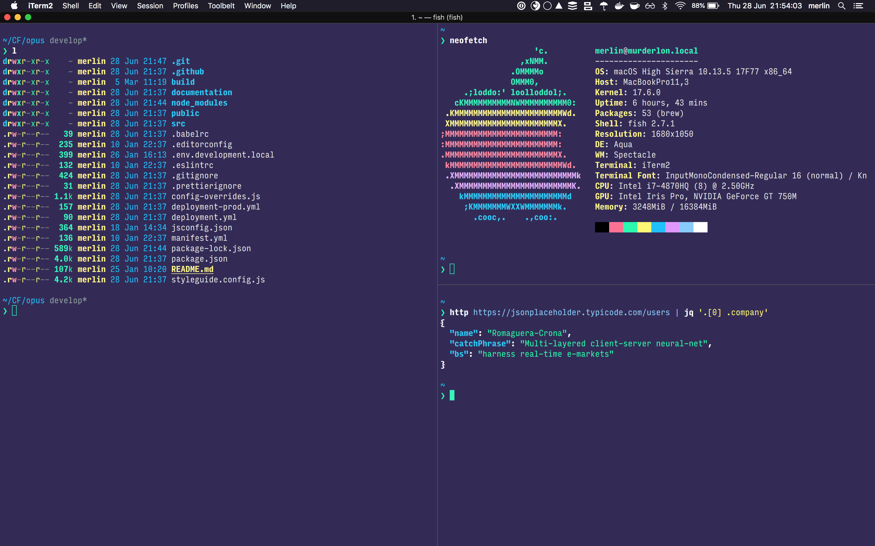Click the stacked layers menu bar icon
This screenshot has width=875, height=546.
click(572, 6)
